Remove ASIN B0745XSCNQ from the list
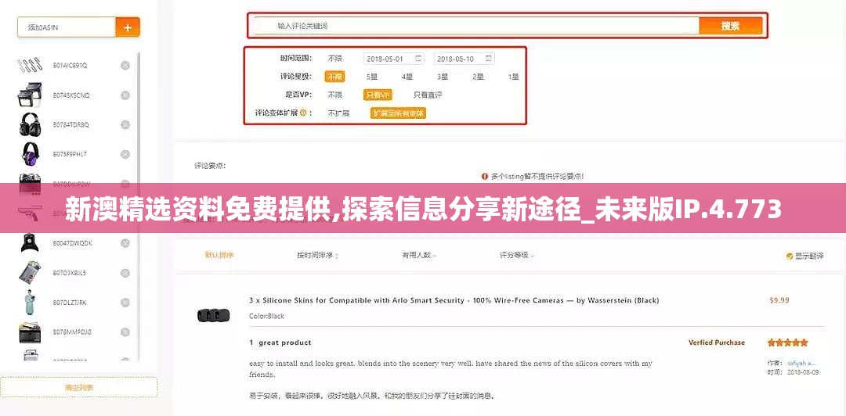 tap(125, 95)
